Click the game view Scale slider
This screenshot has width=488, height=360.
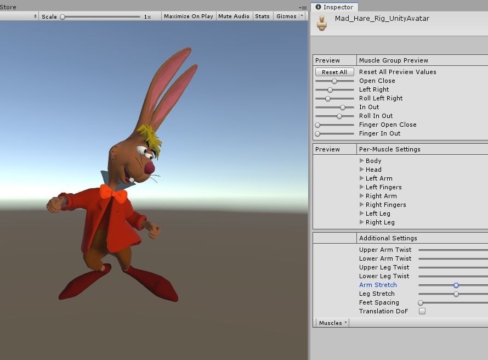[100, 17]
